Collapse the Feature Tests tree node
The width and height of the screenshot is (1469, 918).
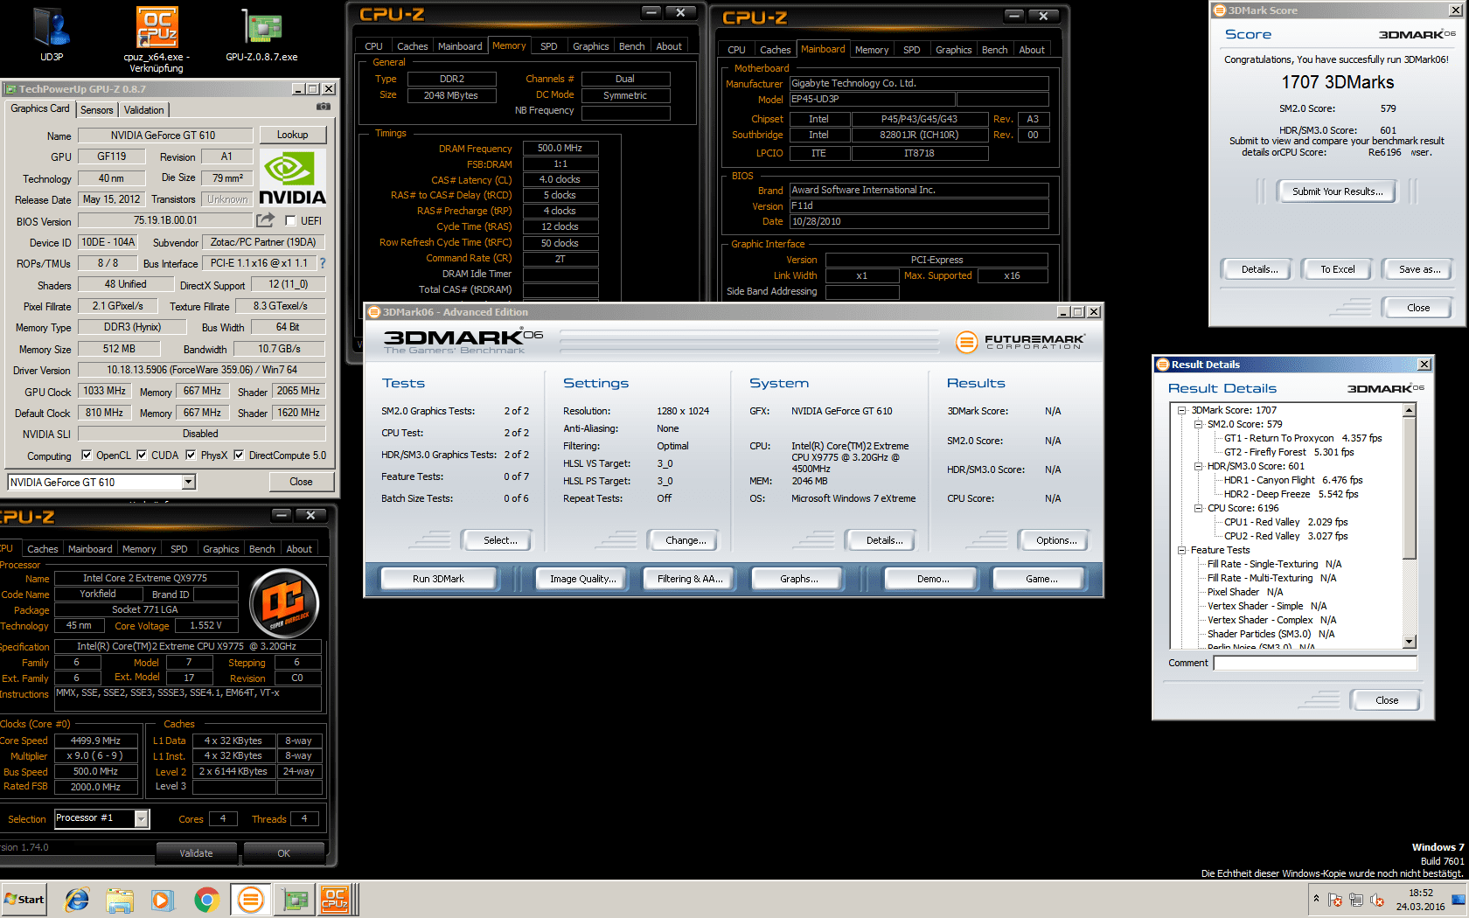(1182, 550)
